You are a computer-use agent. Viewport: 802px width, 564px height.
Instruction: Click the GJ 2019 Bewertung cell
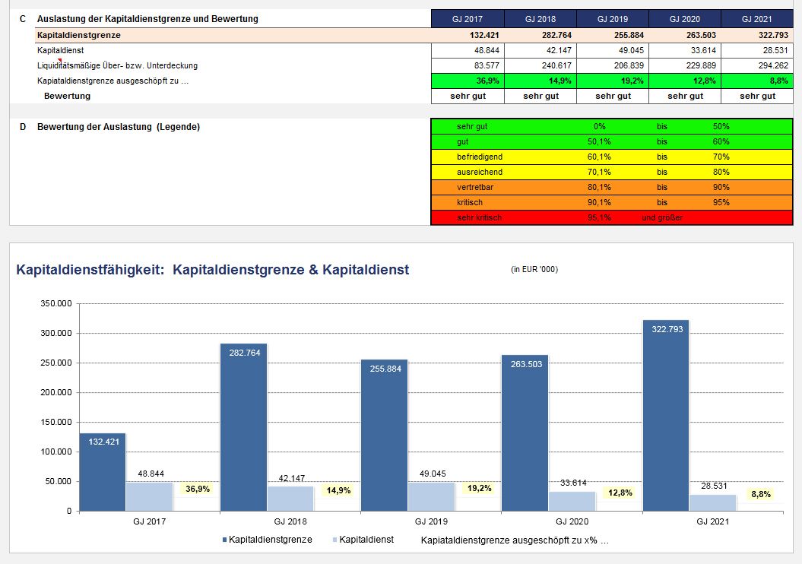[612, 96]
